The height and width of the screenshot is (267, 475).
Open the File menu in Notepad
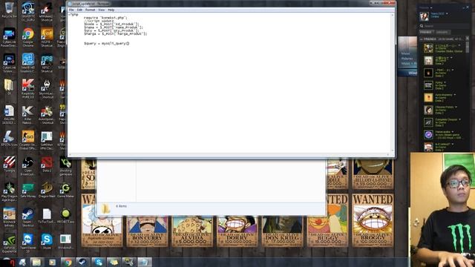coord(71,10)
